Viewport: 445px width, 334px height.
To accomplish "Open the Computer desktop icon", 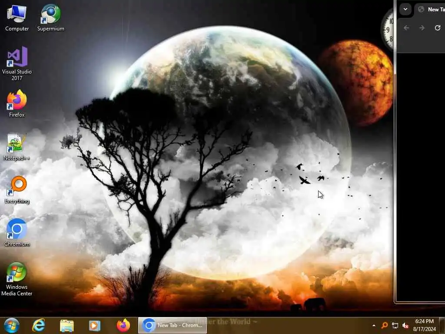I will pos(17,18).
